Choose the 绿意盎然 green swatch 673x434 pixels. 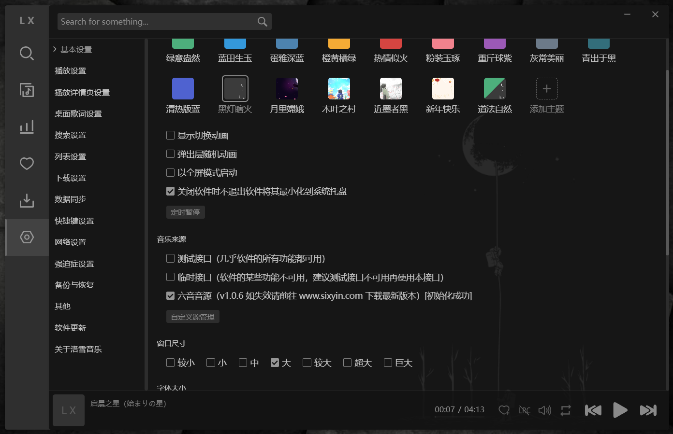[x=183, y=43]
